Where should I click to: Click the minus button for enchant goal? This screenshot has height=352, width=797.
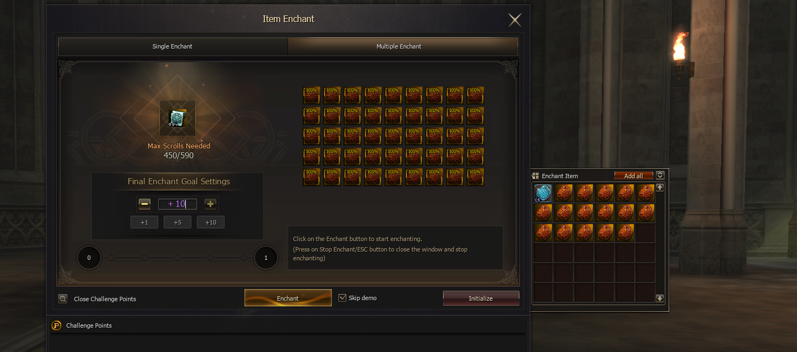144,204
